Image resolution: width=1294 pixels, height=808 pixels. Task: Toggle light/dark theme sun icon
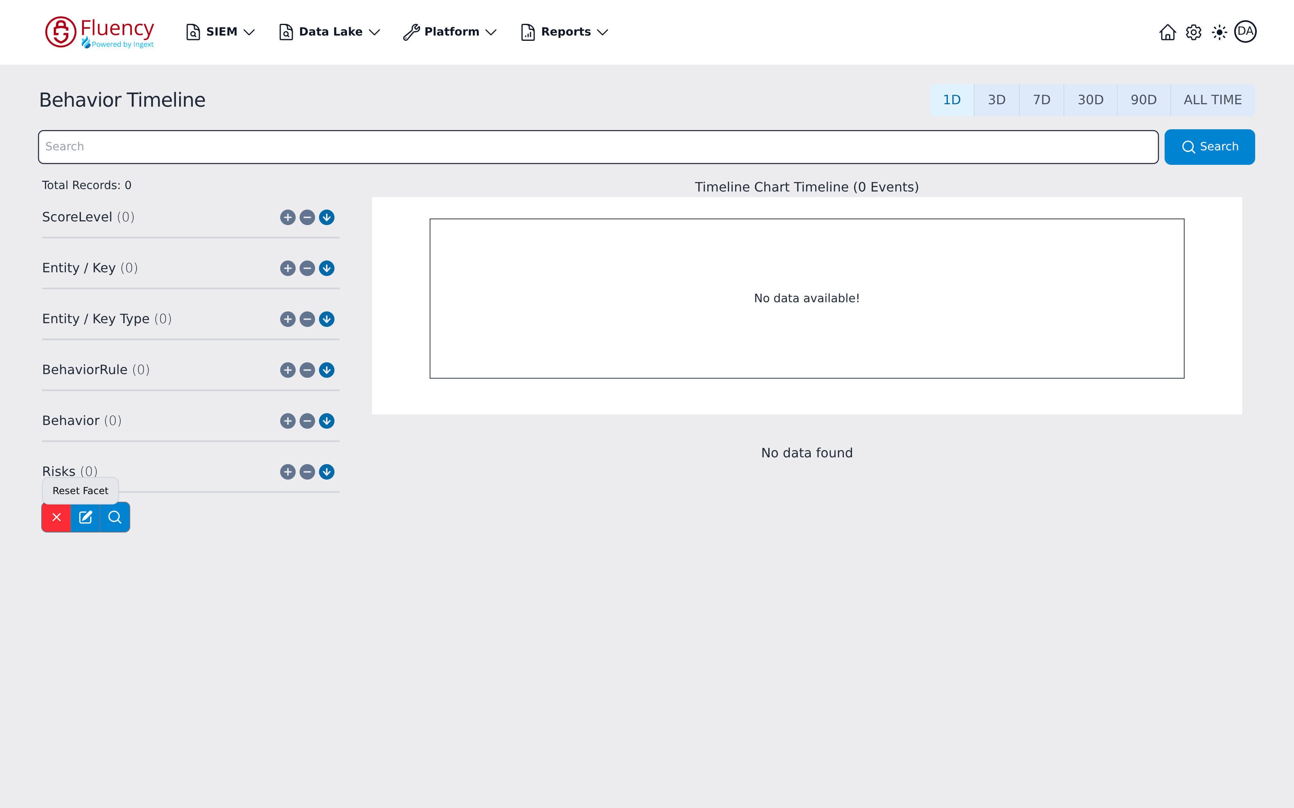tap(1219, 32)
